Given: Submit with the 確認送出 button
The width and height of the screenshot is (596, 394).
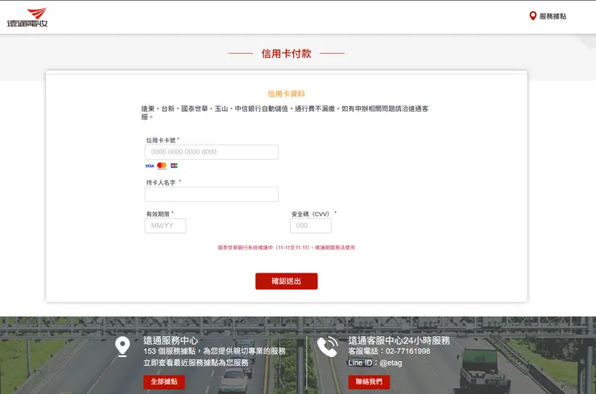Looking at the screenshot, I should pos(286,281).
